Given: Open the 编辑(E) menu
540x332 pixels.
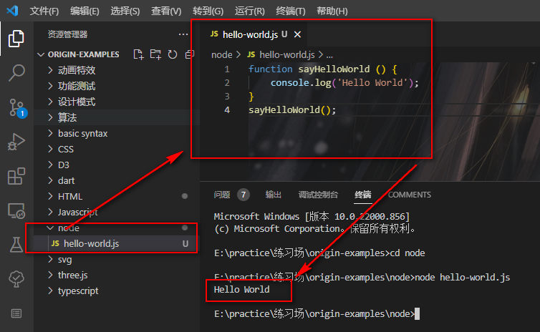Looking at the screenshot, I should (85, 11).
